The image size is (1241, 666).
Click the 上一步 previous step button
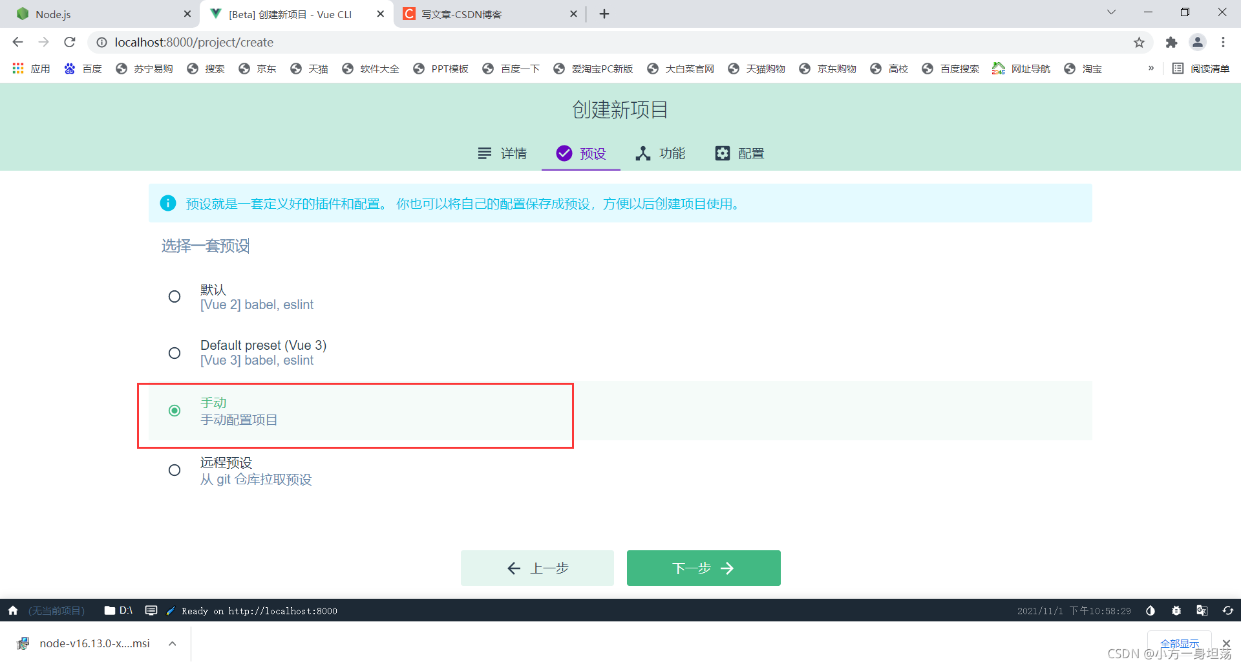pos(537,568)
